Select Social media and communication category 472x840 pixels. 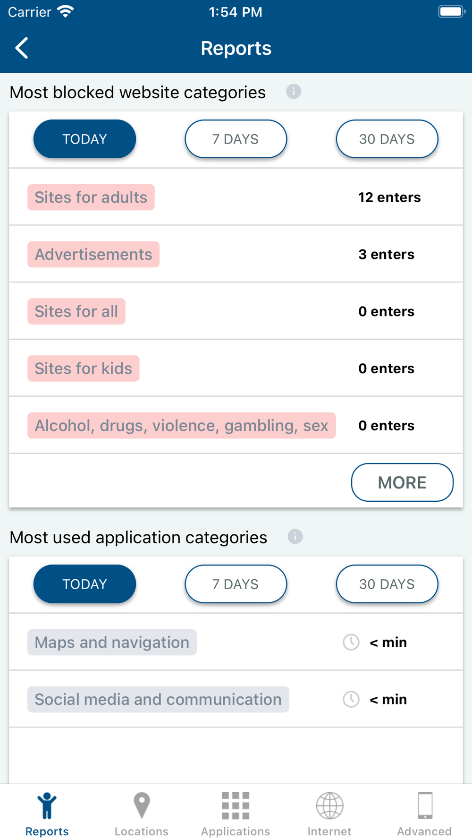point(158,699)
